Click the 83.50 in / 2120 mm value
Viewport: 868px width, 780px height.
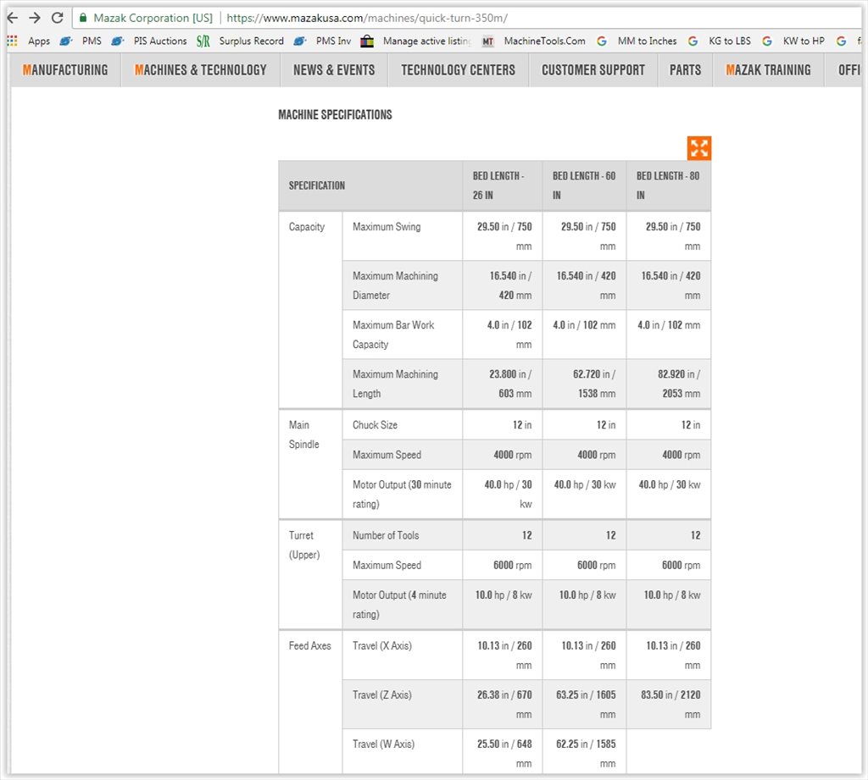[670, 705]
